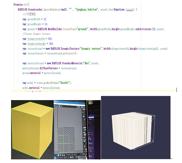Screen dimensions: 182x163
Task: Click the folder icon above the dark monitor window
Action: [91, 102]
